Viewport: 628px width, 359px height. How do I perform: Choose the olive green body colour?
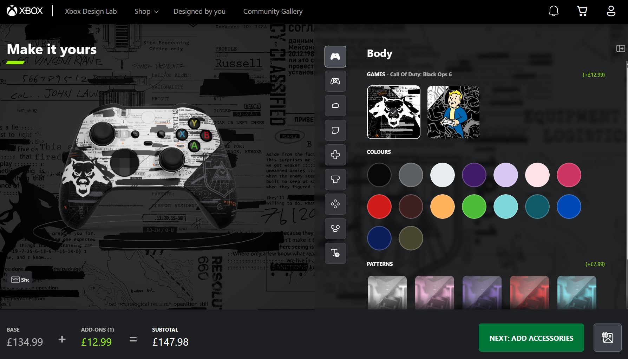click(x=411, y=238)
